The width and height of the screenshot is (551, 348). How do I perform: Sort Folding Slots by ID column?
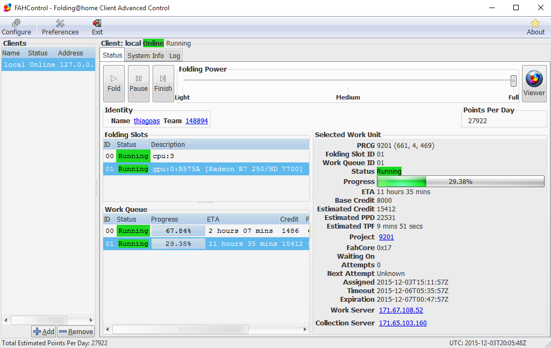(x=109, y=145)
